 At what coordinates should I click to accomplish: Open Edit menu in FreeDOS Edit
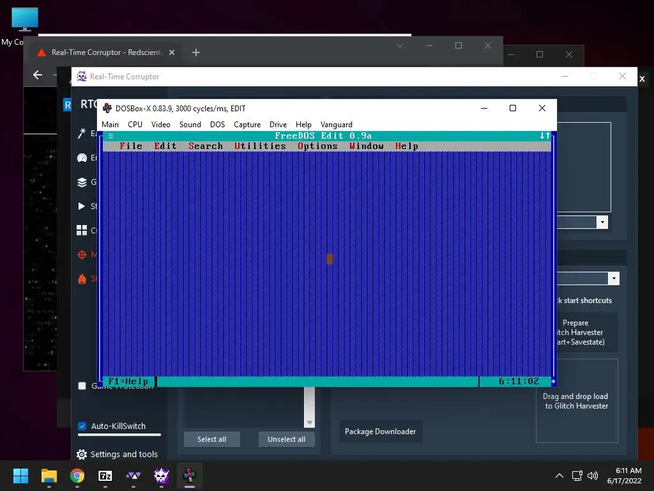pyautogui.click(x=165, y=146)
